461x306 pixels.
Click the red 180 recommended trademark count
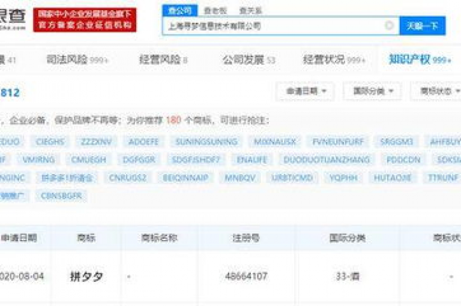tap(173, 120)
